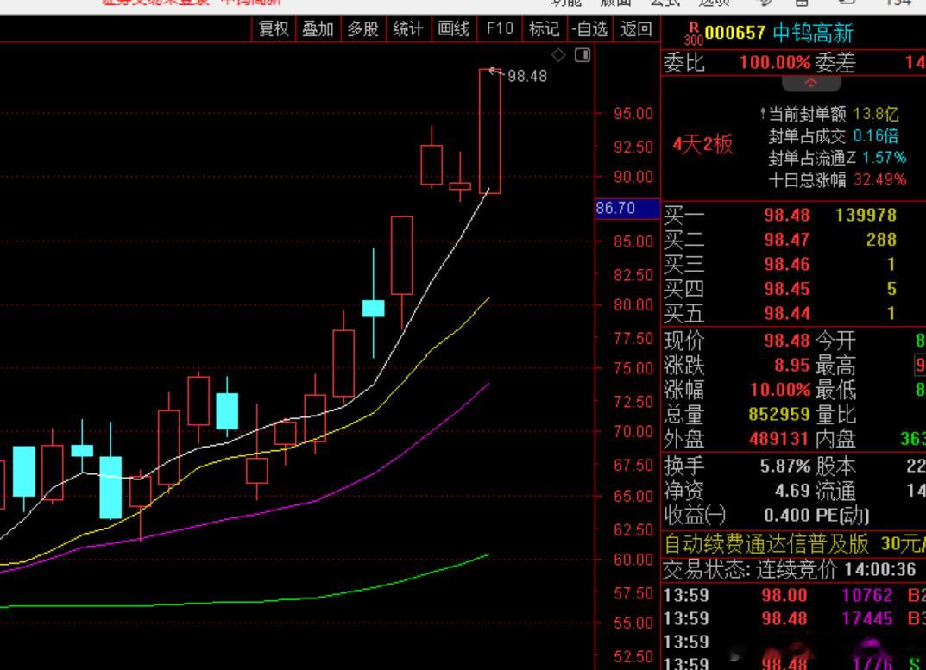Image resolution: width=926 pixels, height=670 pixels.
Task: Click the 现价 98.48 current price value
Action: [x=787, y=341]
